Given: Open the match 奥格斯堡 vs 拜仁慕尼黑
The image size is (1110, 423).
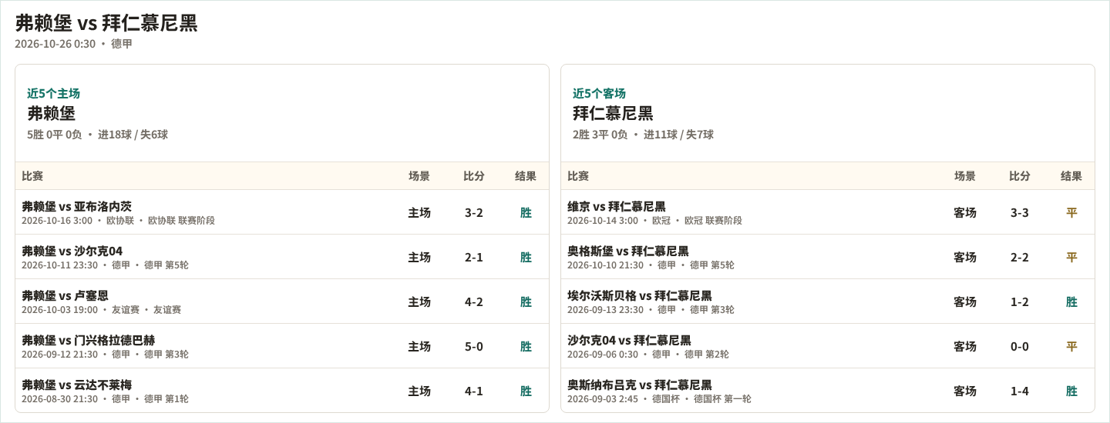Looking at the screenshot, I should coord(627,251).
